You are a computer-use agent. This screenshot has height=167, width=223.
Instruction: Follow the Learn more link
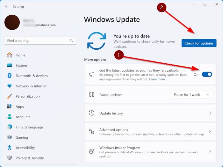click(x=157, y=79)
